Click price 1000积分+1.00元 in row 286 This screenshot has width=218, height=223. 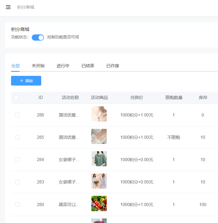(x=137, y=115)
